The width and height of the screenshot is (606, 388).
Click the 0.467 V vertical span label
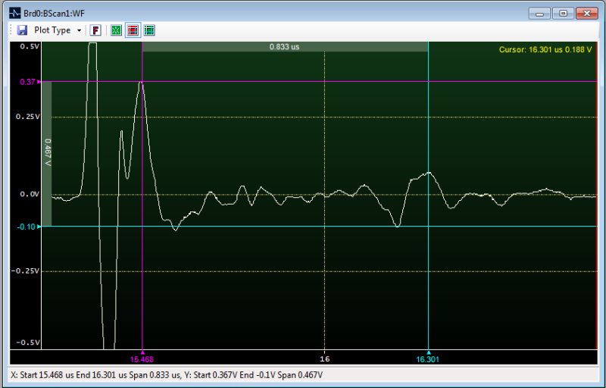click(x=47, y=152)
